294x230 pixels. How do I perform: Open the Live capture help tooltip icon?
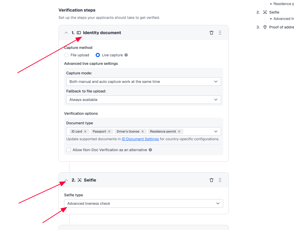126,55
